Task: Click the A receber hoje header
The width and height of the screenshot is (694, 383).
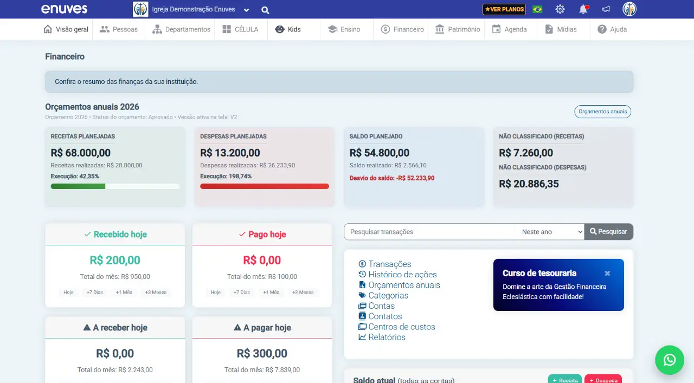Action: tap(115, 328)
